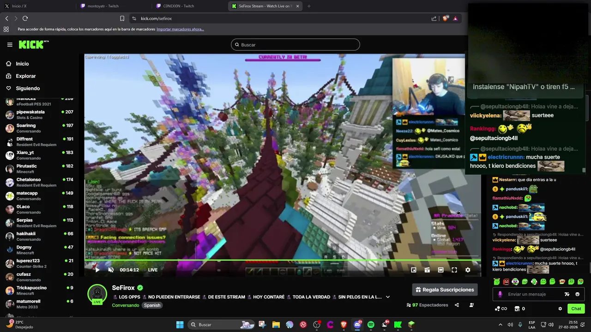Open the Conversando category link

125,305
